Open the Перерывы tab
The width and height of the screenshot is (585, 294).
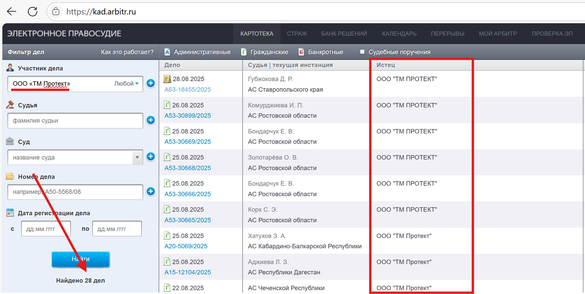448,34
